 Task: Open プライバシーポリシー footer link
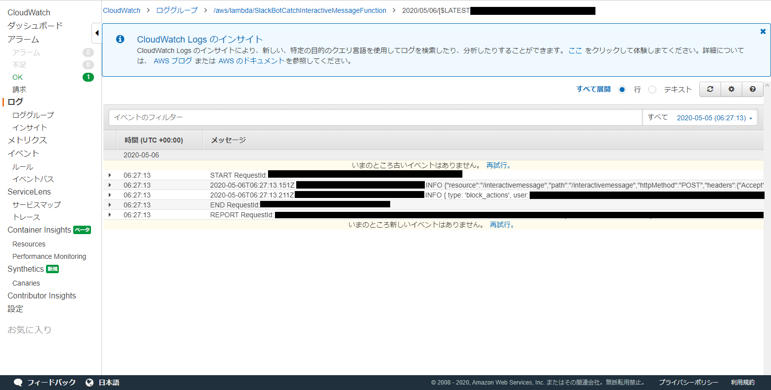688,383
